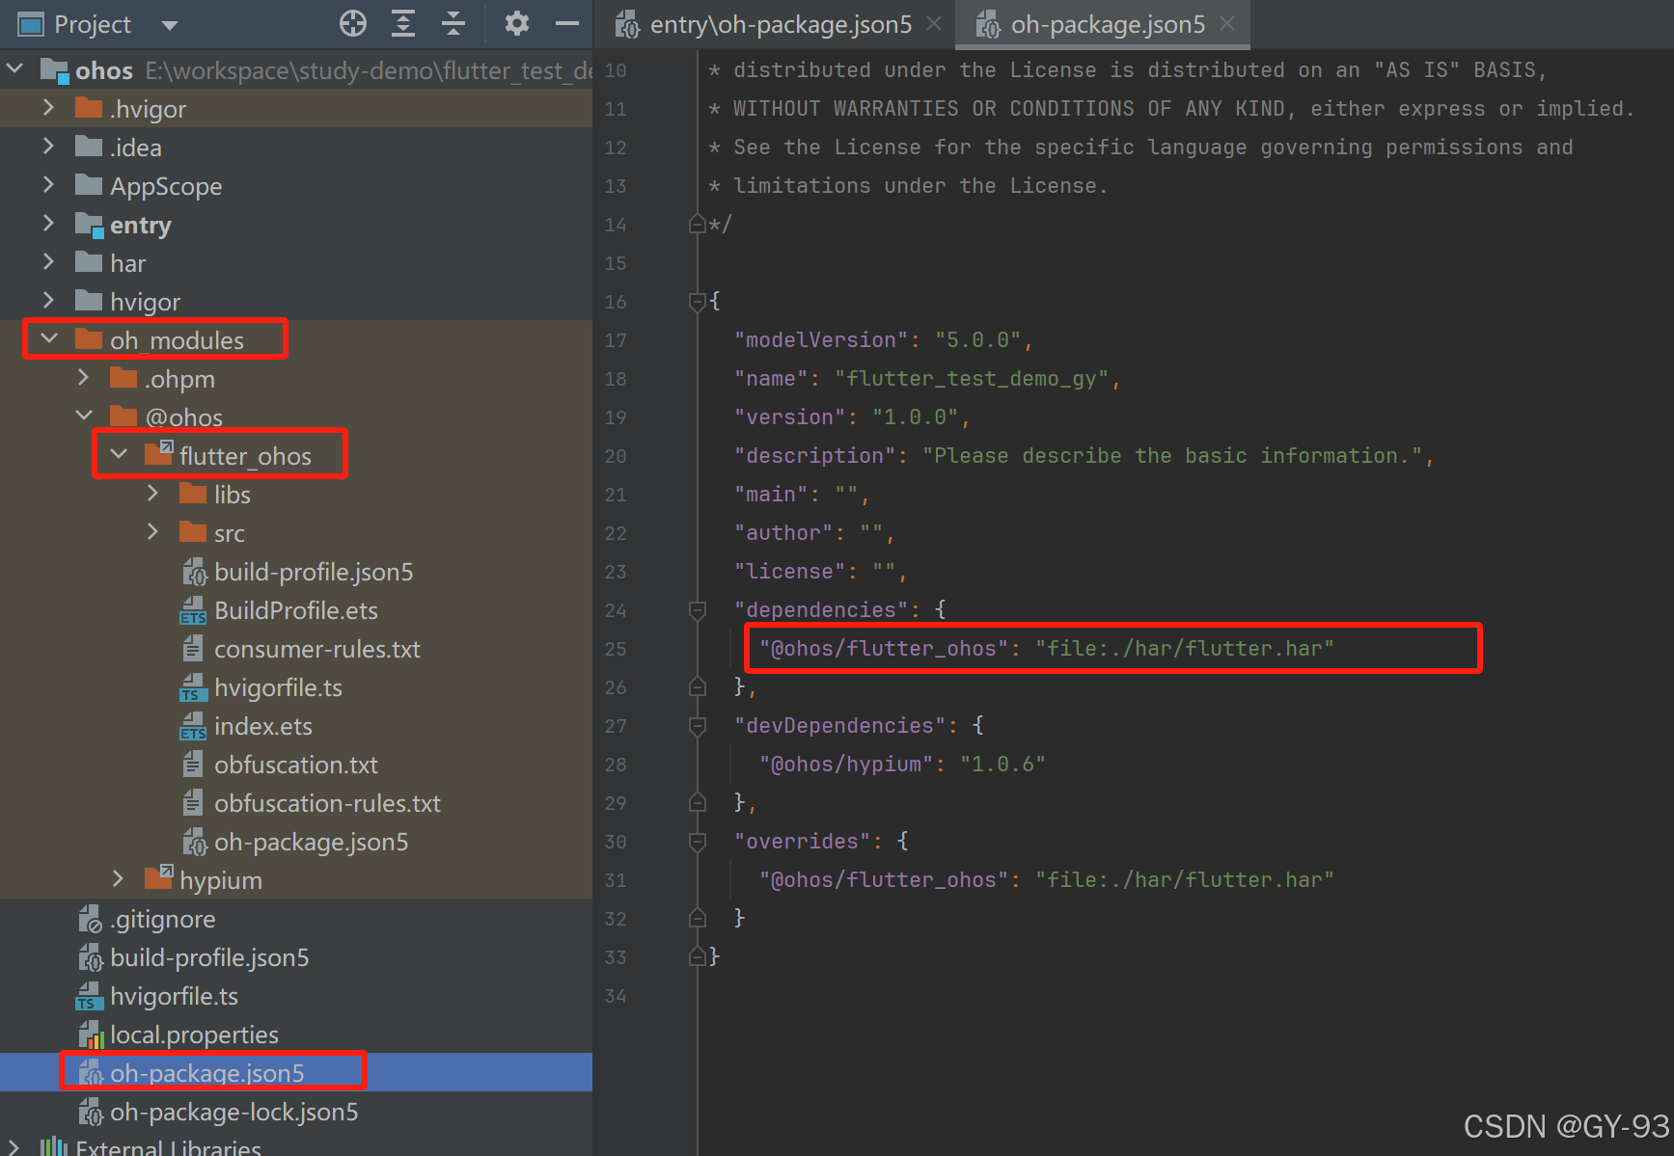Screen dimensions: 1674x1156
Task: Open root hvigorfile.ts file
Action: pos(174,996)
